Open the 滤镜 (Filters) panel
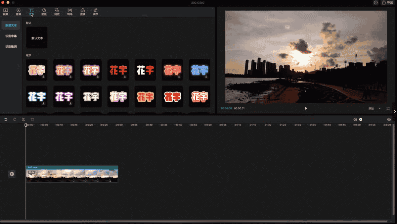 pos(83,12)
